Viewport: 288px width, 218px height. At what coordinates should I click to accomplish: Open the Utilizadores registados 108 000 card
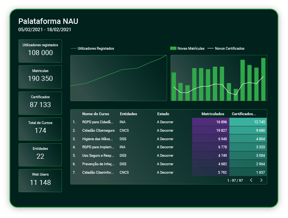[x=40, y=51]
